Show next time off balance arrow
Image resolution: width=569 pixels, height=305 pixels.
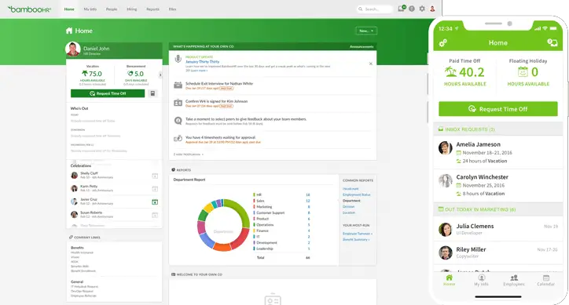[160, 75]
